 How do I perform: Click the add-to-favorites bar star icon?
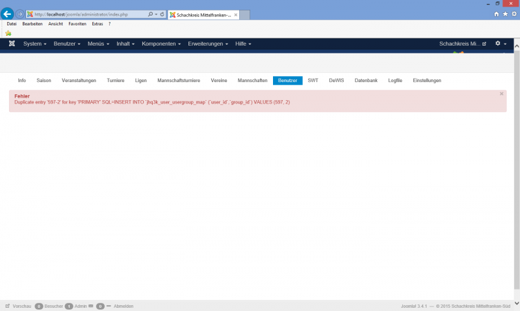[8, 33]
